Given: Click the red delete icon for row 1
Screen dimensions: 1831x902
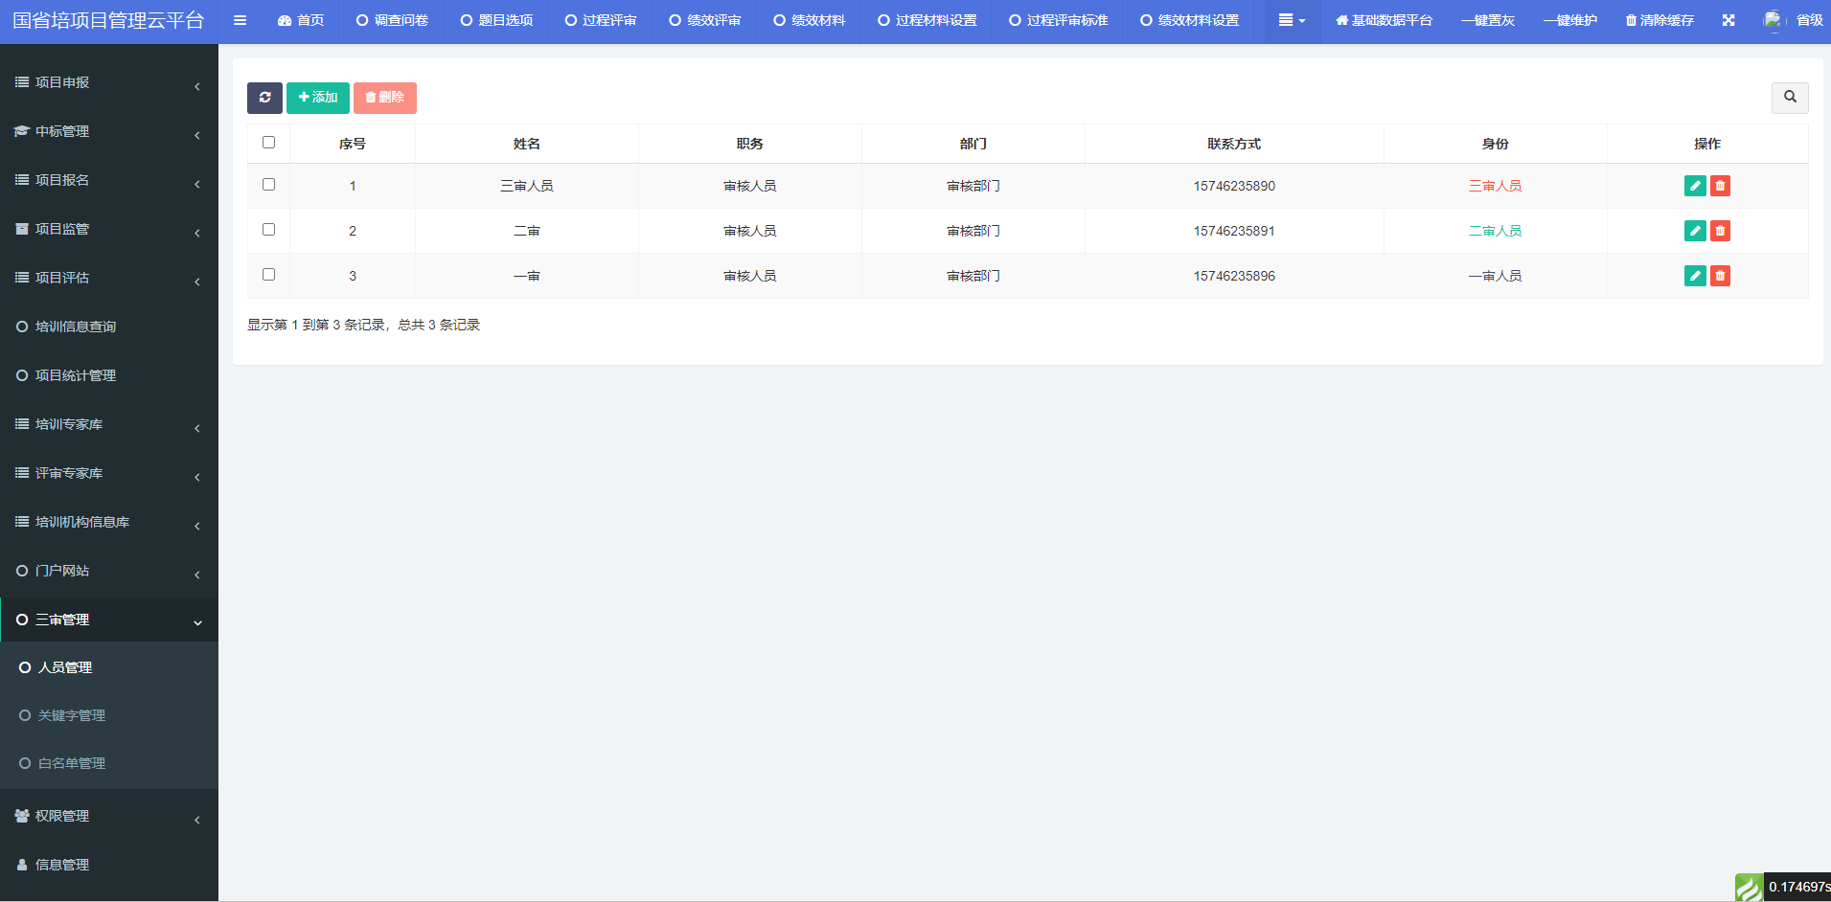Looking at the screenshot, I should tap(1720, 186).
